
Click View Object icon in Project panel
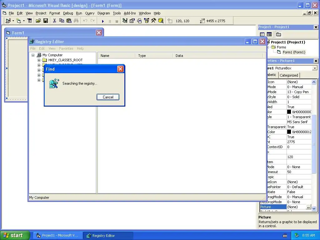click(269, 34)
